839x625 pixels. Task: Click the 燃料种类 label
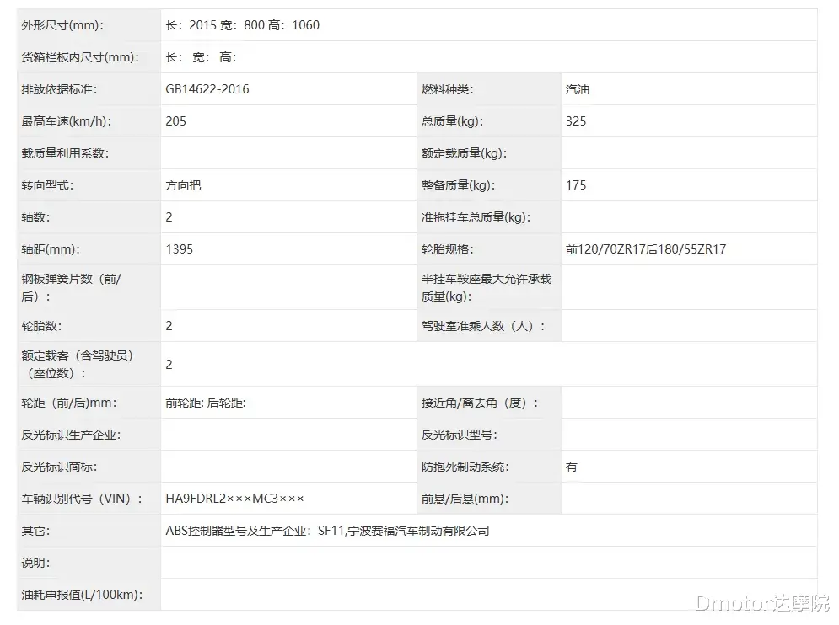(447, 89)
